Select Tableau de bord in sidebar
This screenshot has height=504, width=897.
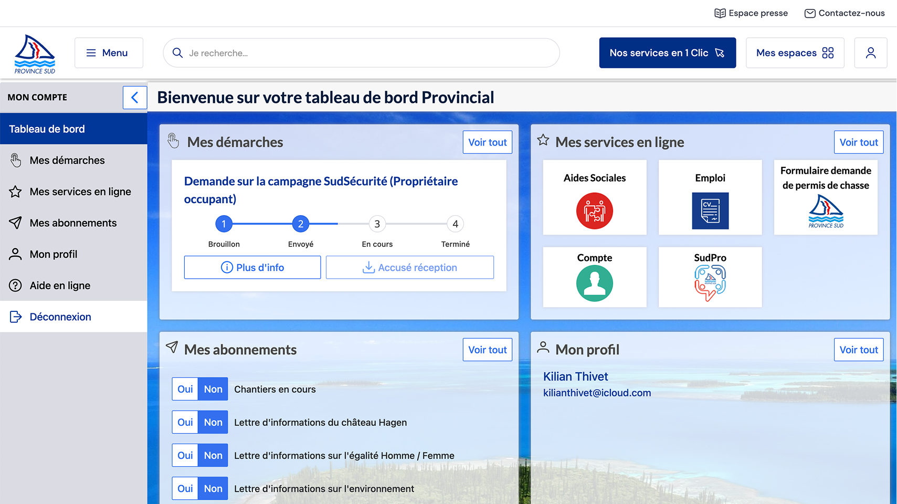click(x=73, y=129)
